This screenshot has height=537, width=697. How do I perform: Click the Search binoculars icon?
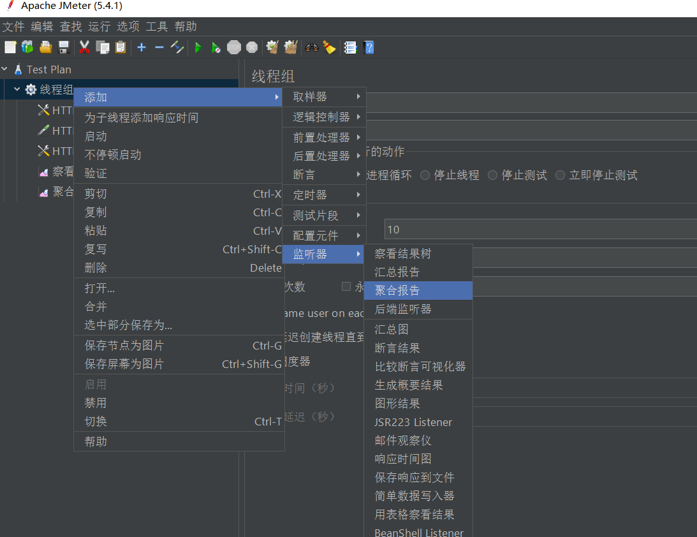tap(312, 47)
